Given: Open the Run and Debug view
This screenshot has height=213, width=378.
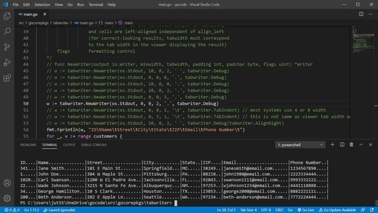Looking at the screenshot, I should coord(7,62).
